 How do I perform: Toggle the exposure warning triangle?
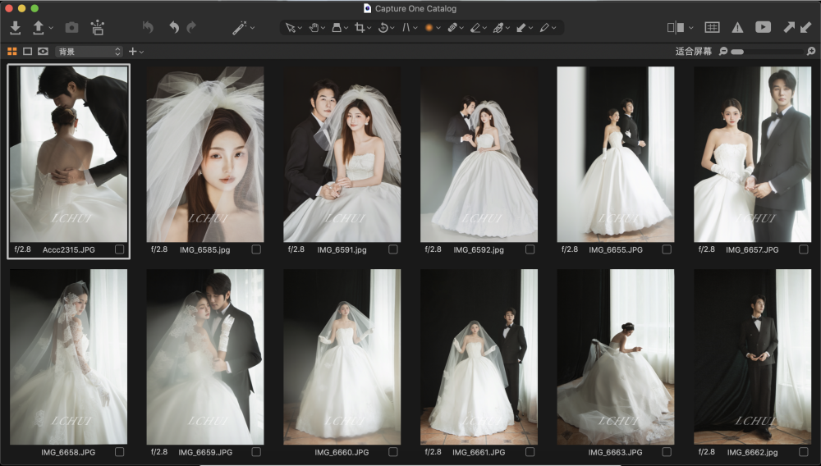pos(737,27)
